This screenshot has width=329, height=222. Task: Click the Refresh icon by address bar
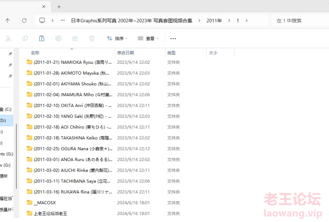[24, 20]
